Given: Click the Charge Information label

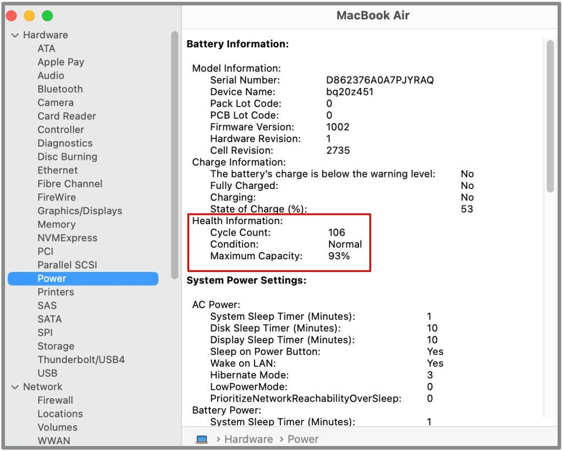Looking at the screenshot, I should pos(239,162).
